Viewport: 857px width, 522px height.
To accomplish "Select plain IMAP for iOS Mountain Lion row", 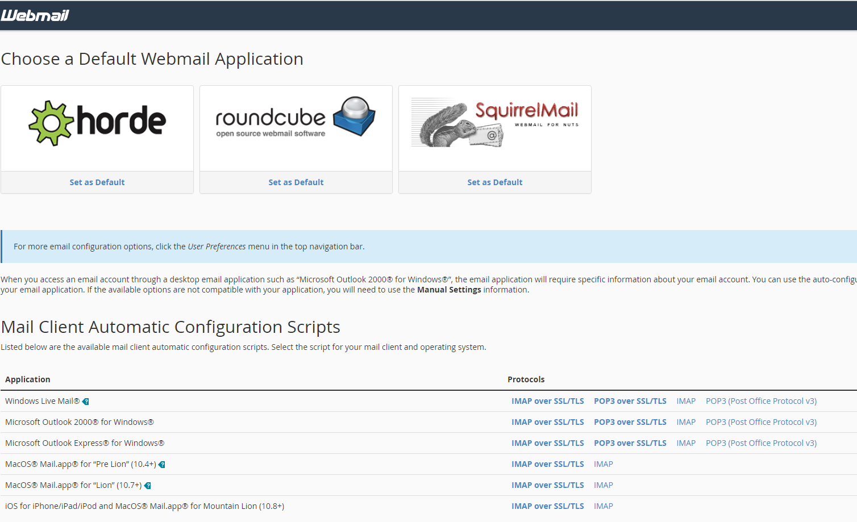I will pyautogui.click(x=604, y=506).
